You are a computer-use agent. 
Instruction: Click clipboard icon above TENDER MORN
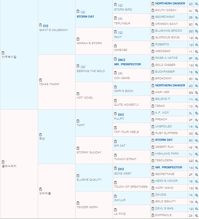pos(78,203)
